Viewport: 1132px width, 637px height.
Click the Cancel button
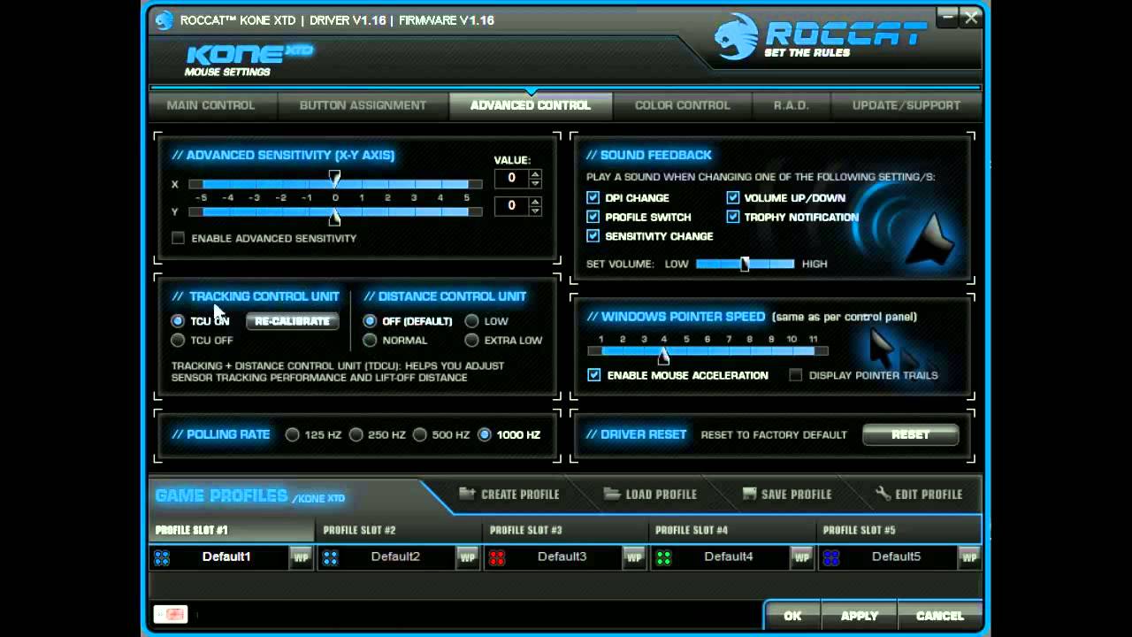pyautogui.click(x=940, y=616)
